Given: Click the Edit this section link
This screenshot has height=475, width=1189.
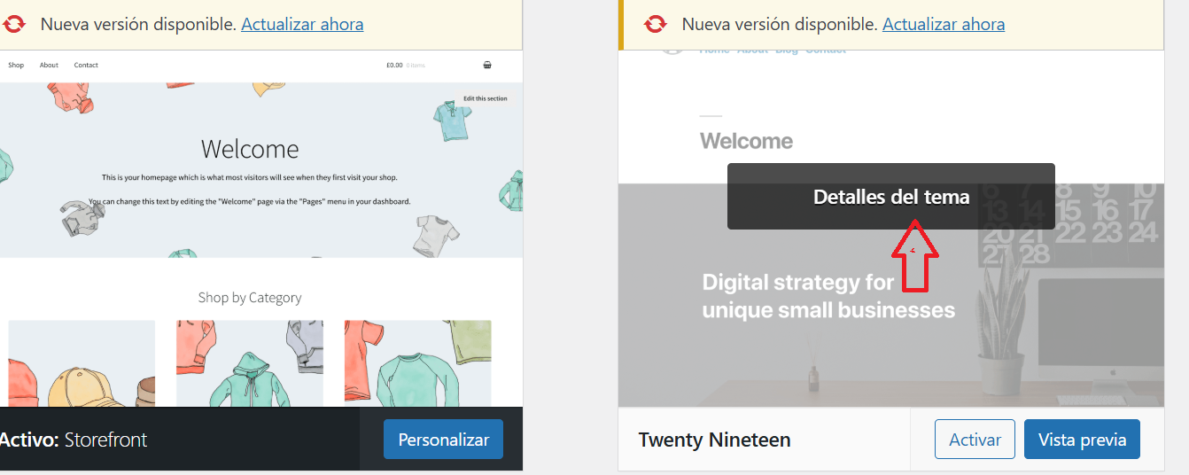Looking at the screenshot, I should click(485, 98).
